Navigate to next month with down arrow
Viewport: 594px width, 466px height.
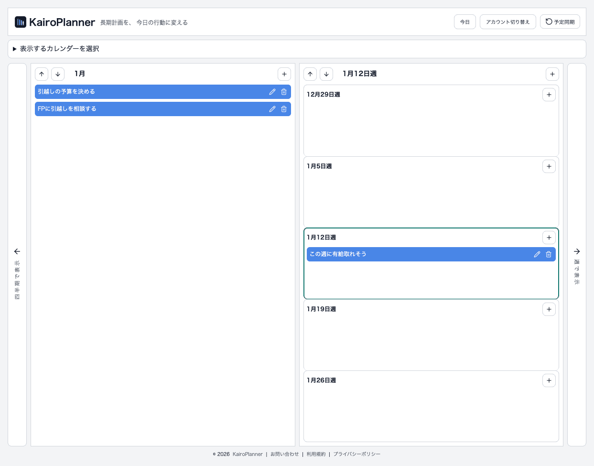point(57,74)
